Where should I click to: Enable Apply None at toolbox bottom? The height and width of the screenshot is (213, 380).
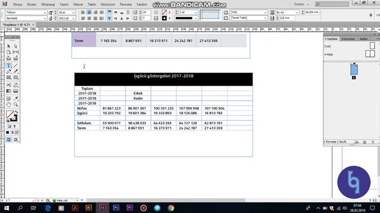17,133
